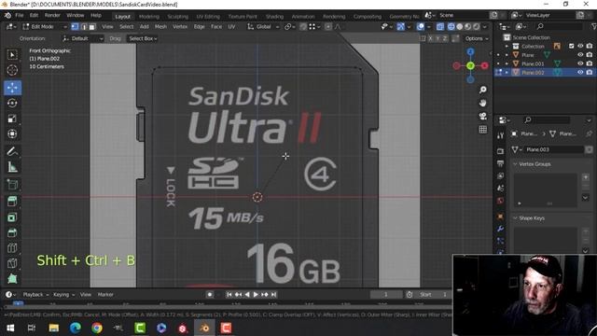The image size is (597, 336).
Task: Select the Bevel tool
Action: (x=12, y=232)
